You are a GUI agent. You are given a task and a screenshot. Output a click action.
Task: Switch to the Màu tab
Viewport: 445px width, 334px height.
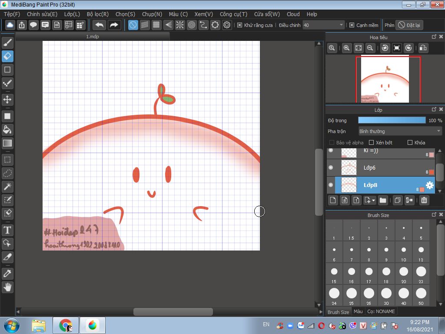tap(358, 311)
